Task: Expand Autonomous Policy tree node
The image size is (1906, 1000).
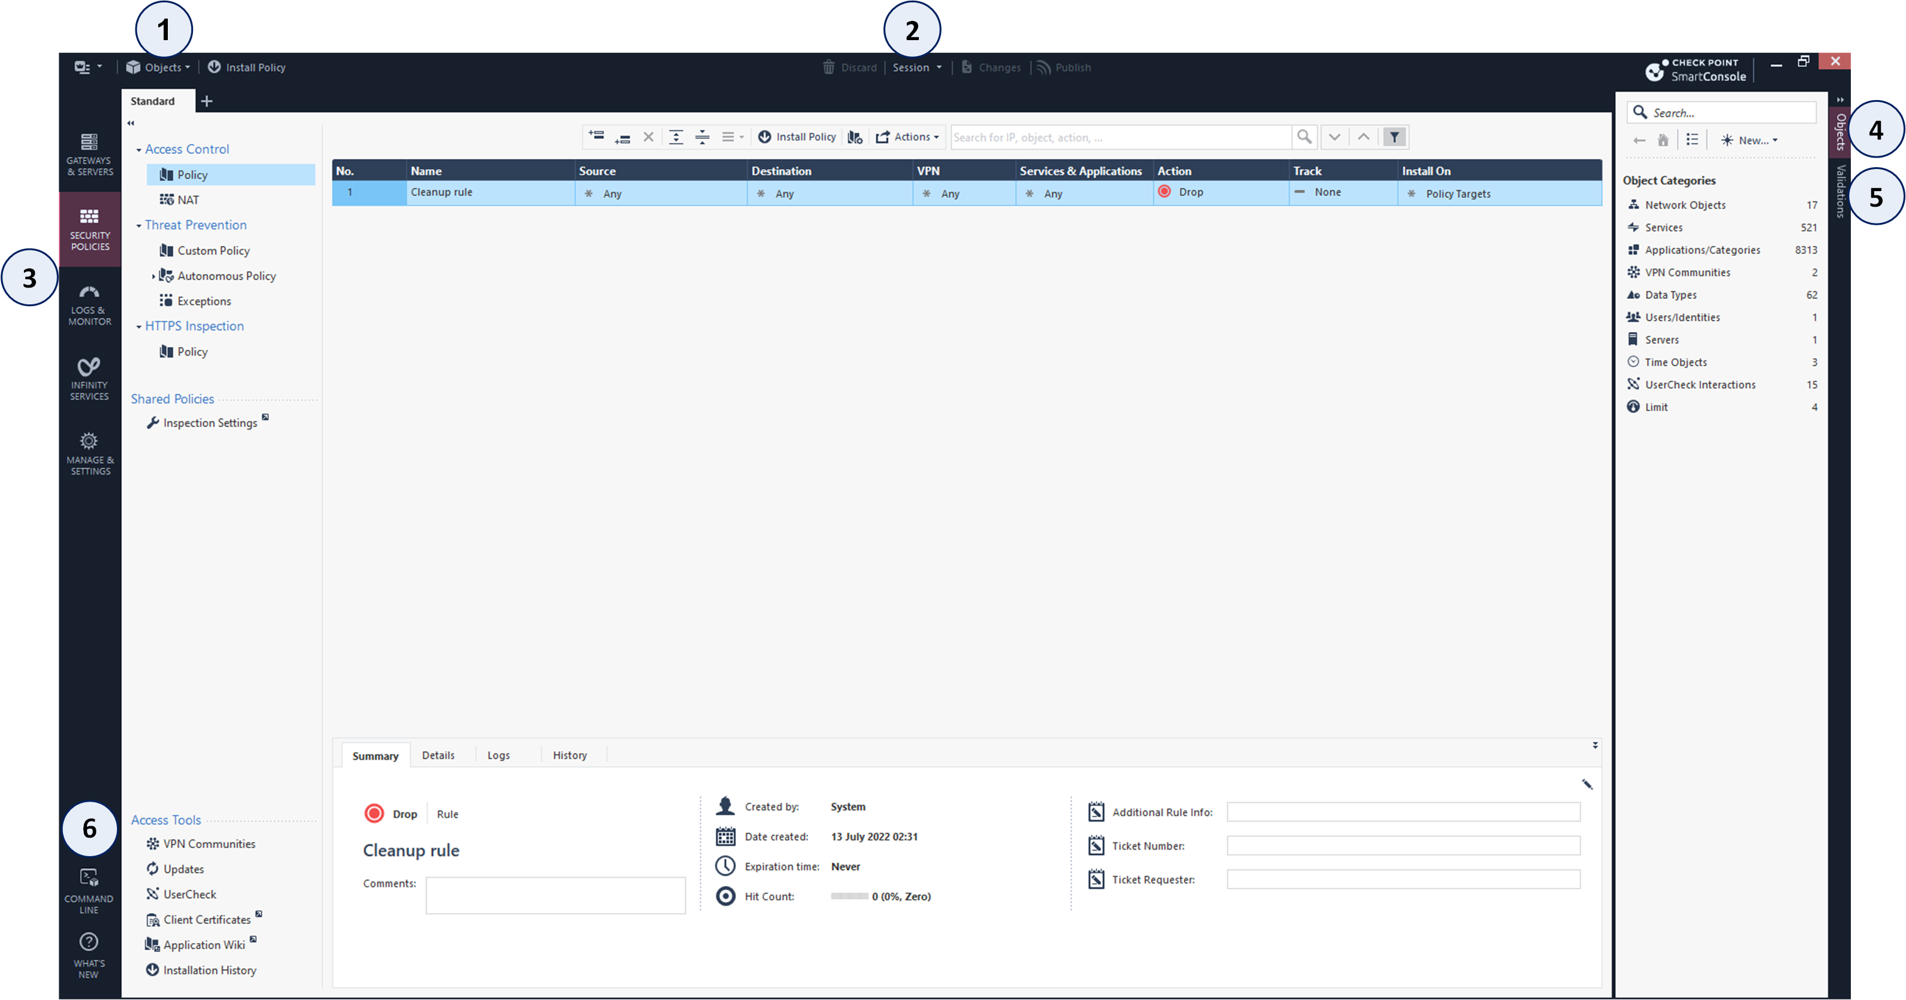Action: tap(153, 277)
